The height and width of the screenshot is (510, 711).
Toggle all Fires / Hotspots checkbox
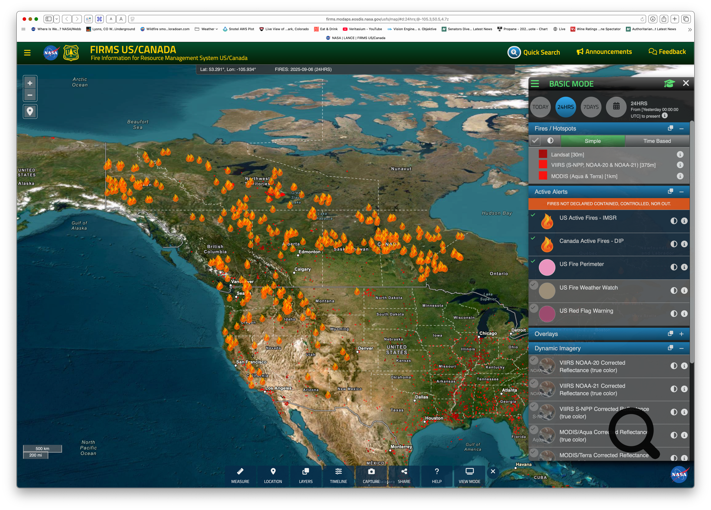tap(535, 140)
